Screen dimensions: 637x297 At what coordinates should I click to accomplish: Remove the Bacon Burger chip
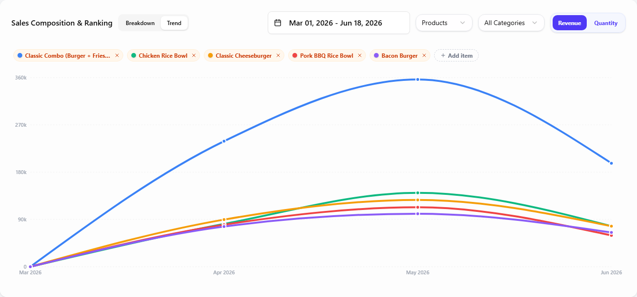point(424,55)
